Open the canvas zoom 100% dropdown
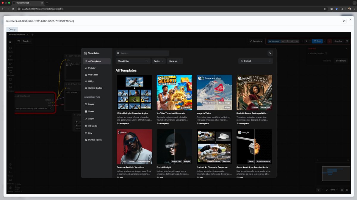This screenshot has height=200, width=357. tap(334, 190)
